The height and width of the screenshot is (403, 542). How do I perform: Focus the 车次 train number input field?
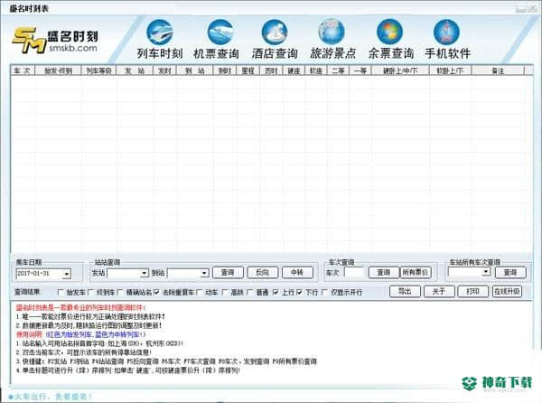pyautogui.click(x=354, y=273)
